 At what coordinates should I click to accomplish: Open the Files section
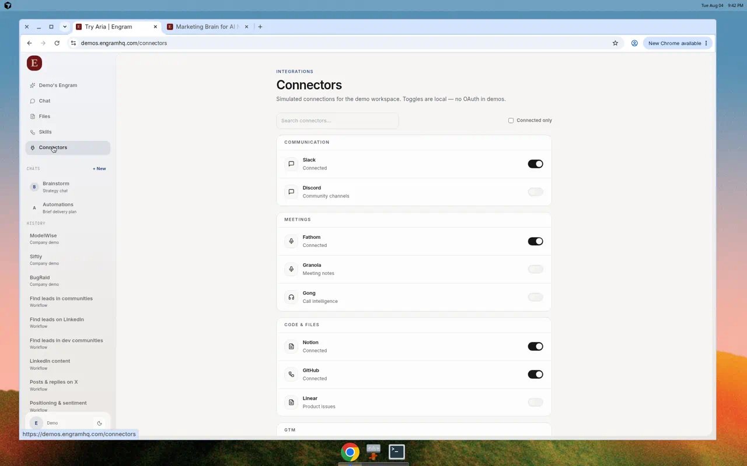[x=68, y=116]
